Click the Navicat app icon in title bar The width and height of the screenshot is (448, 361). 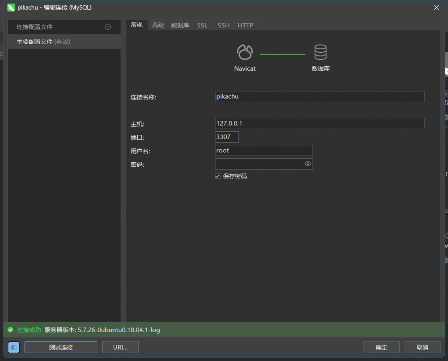[10, 7]
